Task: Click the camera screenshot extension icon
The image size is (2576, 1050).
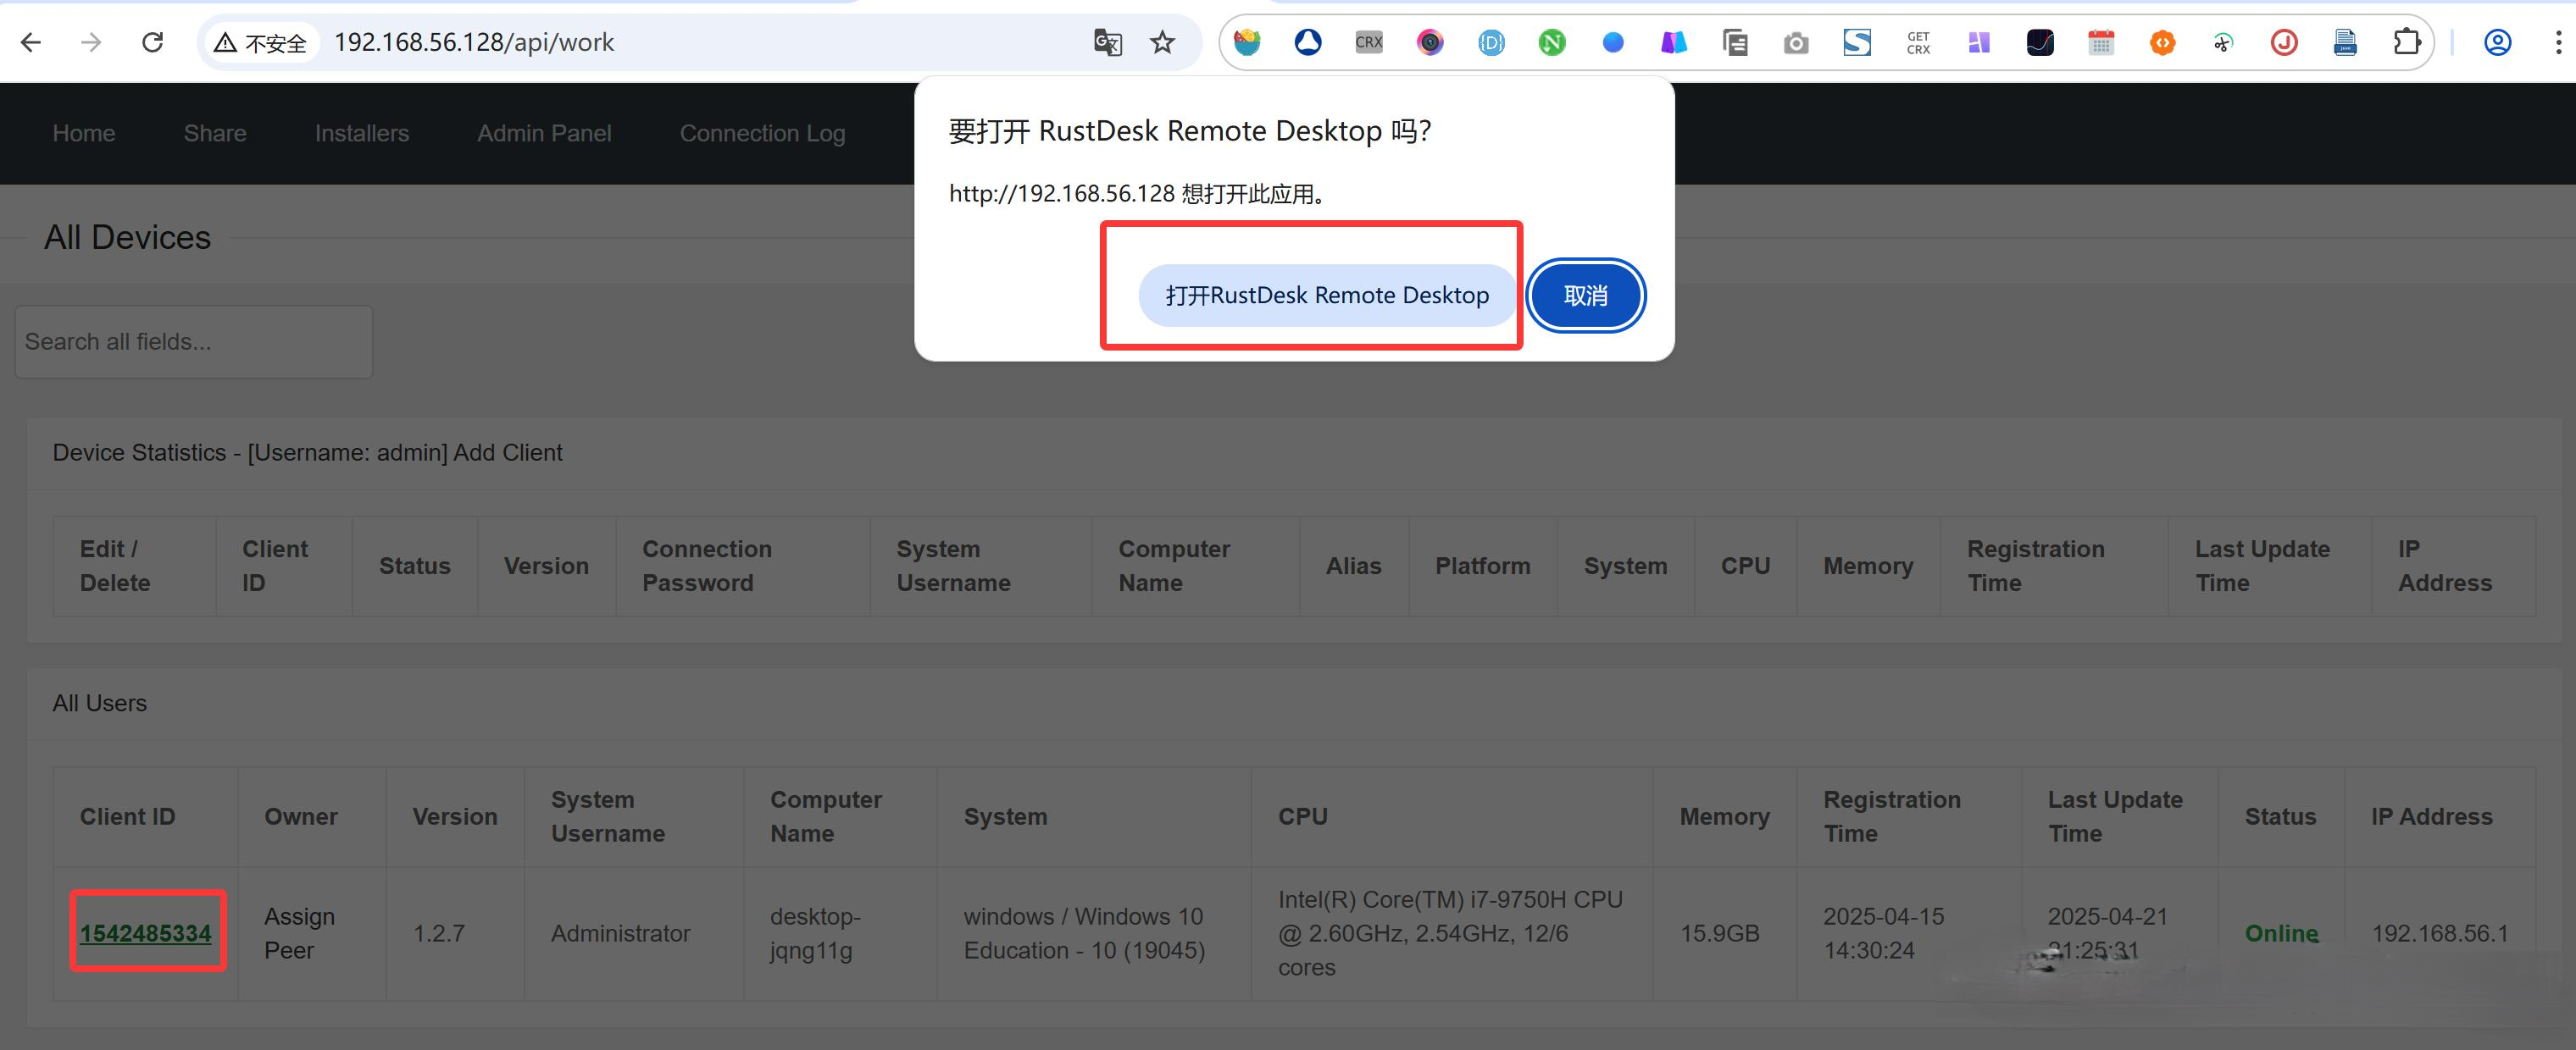Action: click(1796, 43)
